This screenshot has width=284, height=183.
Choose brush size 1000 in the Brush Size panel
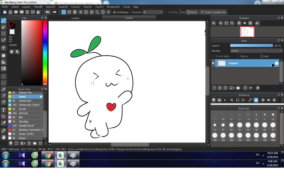273,137
